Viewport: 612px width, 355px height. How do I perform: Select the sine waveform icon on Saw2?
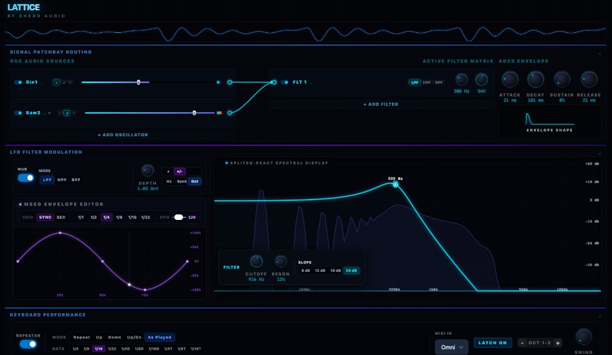click(60, 113)
